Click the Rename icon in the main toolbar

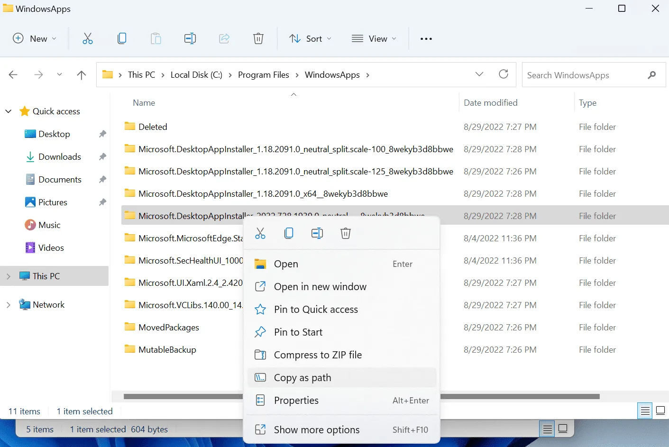pyautogui.click(x=190, y=39)
